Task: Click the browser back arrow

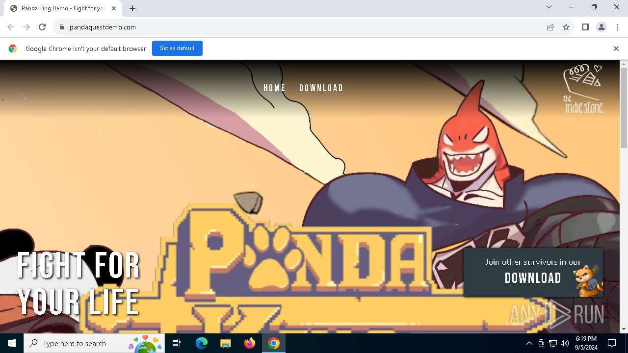Action: pos(11,27)
